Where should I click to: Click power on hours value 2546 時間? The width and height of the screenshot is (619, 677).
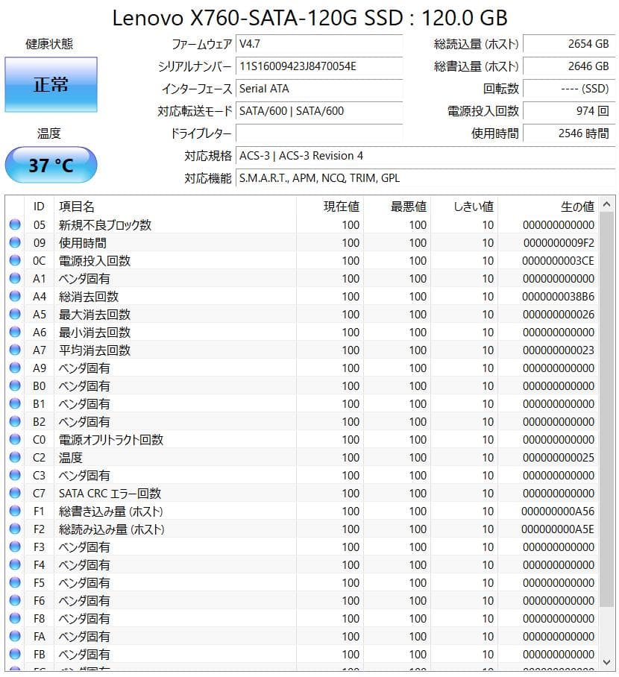tap(569, 133)
